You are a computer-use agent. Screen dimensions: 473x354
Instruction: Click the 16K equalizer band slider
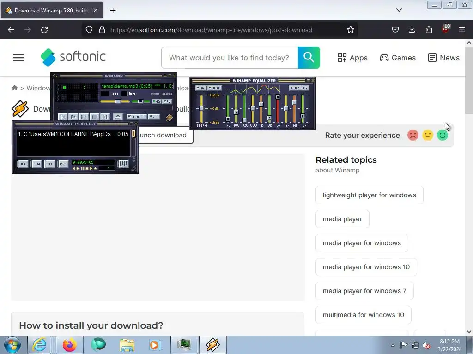[x=303, y=109]
